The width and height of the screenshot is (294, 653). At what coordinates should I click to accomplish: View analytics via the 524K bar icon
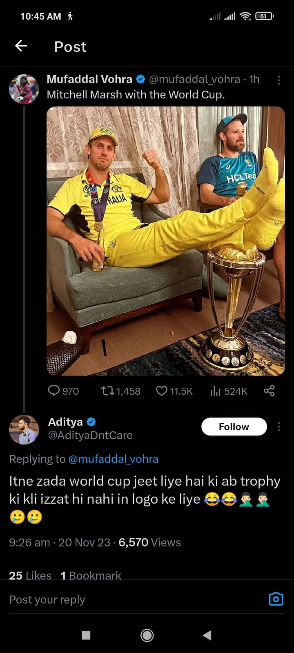[216, 391]
